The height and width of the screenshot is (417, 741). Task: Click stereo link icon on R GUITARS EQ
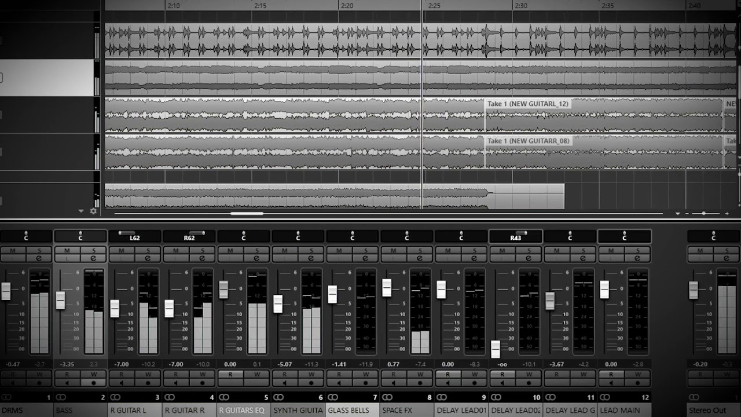point(224,397)
